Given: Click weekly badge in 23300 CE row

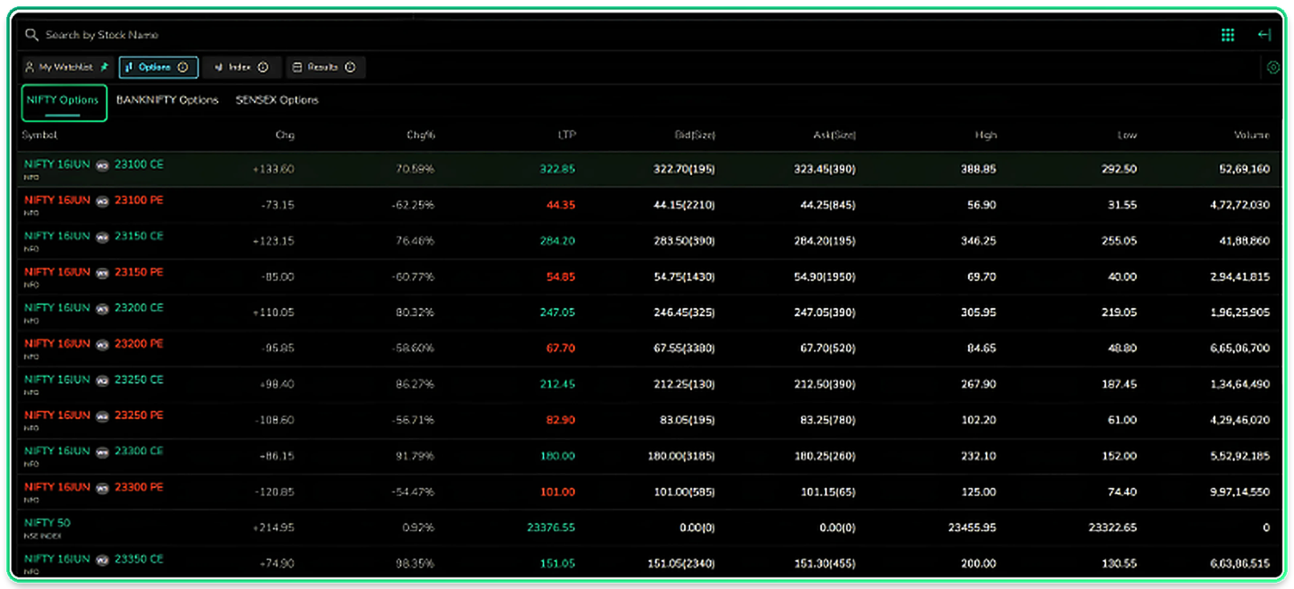Looking at the screenshot, I should [102, 453].
